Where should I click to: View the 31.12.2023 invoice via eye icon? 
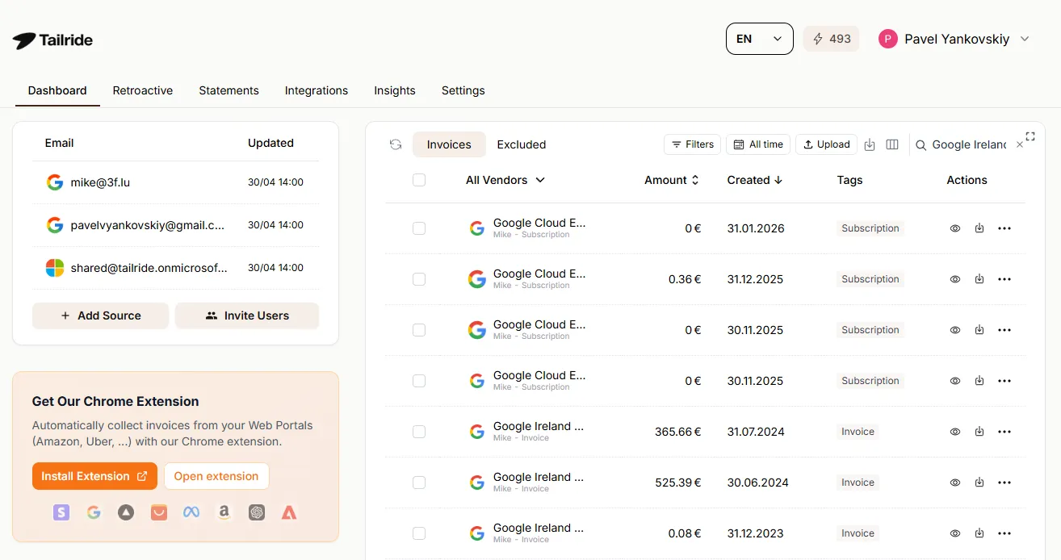955,533
